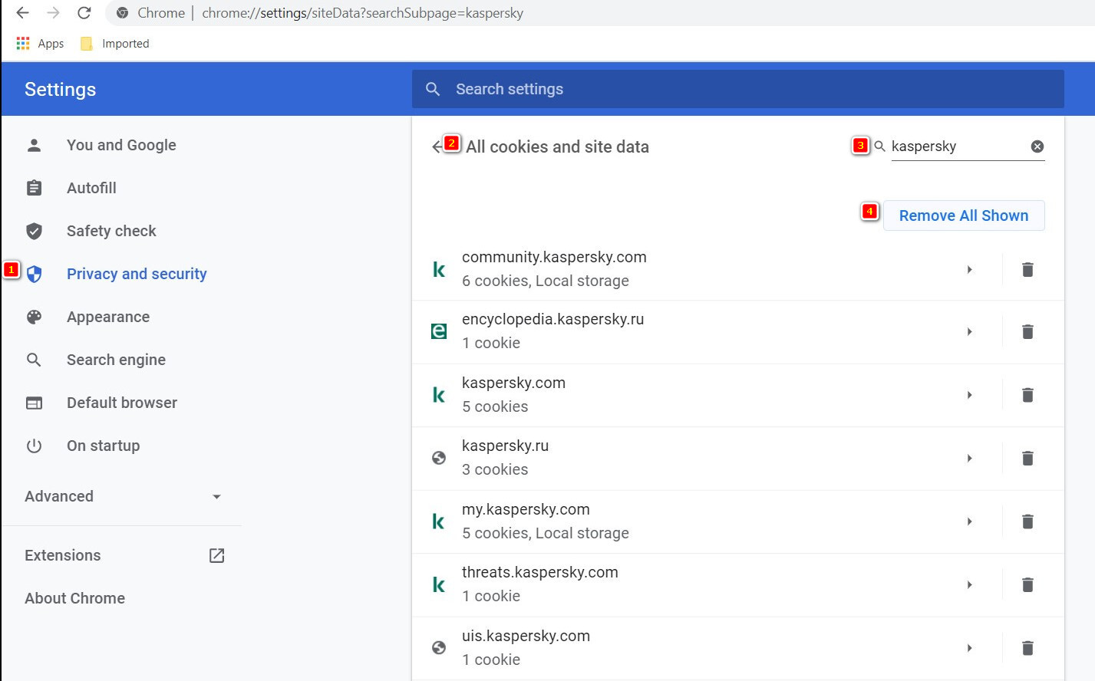Open the Safety check section
1095x681 pixels.
coord(111,231)
